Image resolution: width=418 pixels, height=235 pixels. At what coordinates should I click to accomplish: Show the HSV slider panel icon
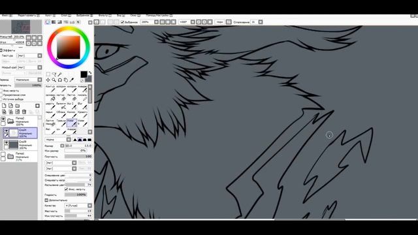click(x=59, y=22)
